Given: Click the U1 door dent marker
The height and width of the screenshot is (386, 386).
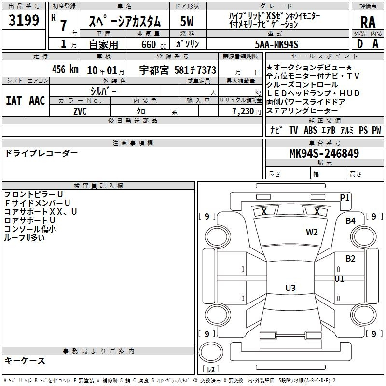Looking at the screenshot, I should (339, 279).
